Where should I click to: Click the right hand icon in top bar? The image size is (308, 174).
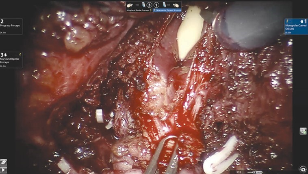point(176,5)
